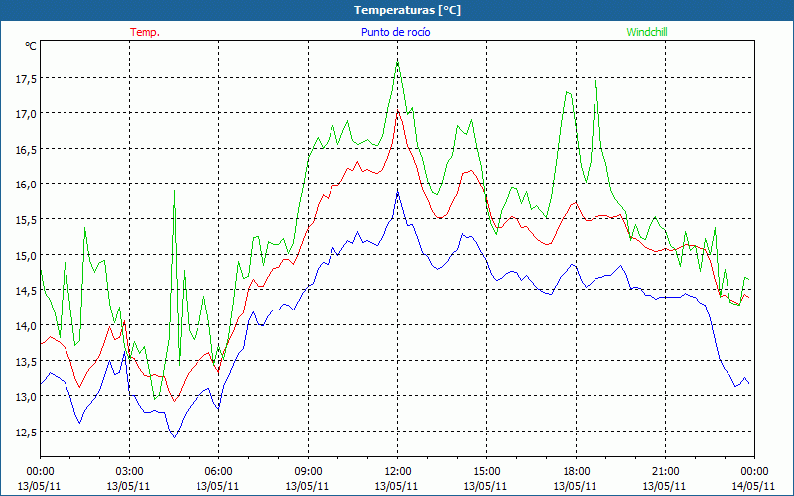The image size is (794, 496).
Task: Select the blue 'Punto de rocío' legend label
Action: pos(395,32)
